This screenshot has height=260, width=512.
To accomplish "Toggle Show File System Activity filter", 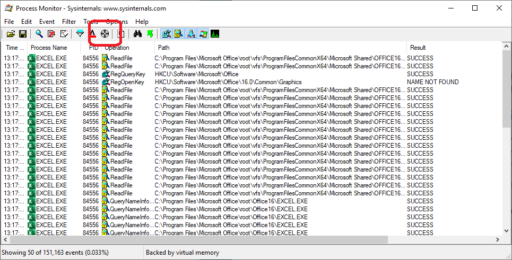I will coord(178,34).
